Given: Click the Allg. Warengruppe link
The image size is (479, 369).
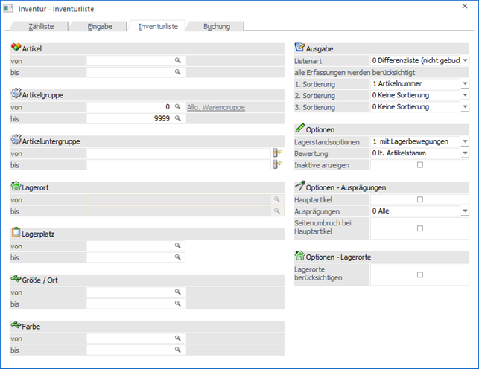Looking at the screenshot, I should pyautogui.click(x=215, y=108).
